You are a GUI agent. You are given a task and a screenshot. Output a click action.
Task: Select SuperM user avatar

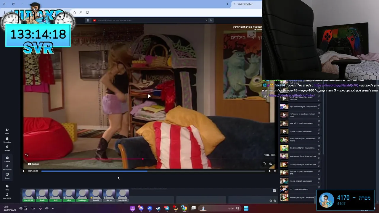pos(96,196)
